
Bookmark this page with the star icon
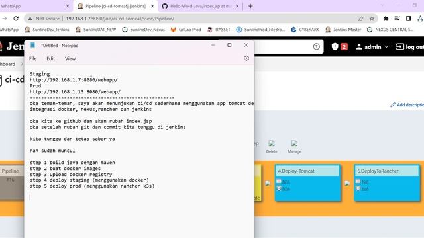[x=372, y=19]
